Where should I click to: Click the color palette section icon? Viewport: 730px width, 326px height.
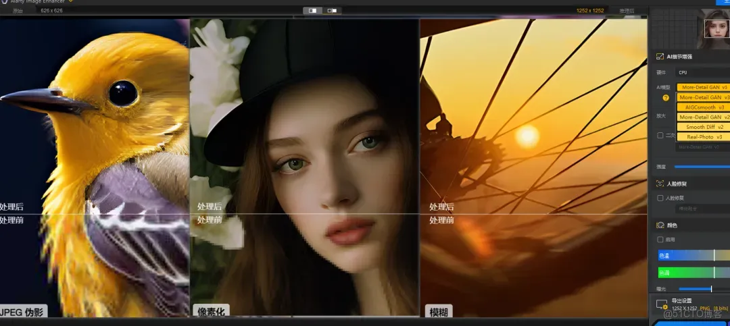tap(660, 225)
